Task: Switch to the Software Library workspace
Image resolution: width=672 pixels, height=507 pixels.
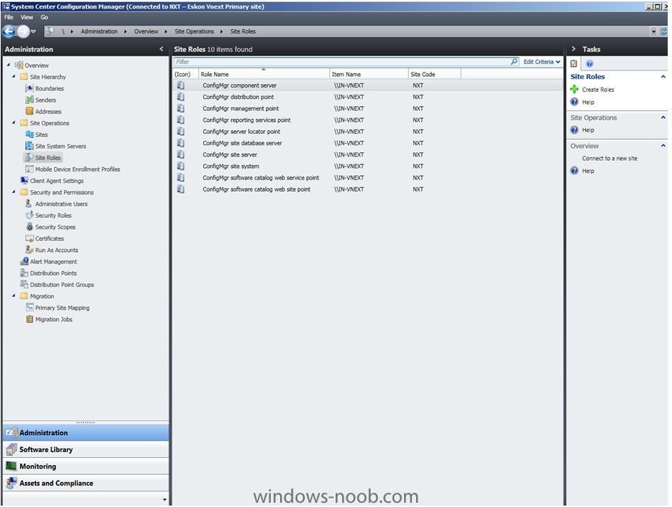Action: pos(86,449)
